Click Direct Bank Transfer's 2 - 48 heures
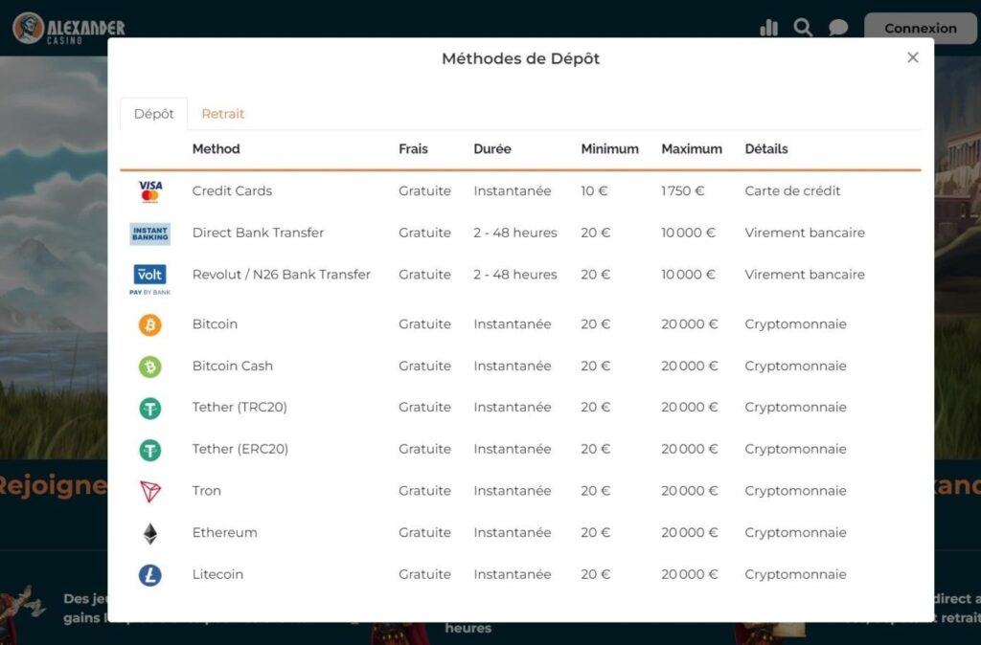Screen dimensions: 981x645 515,233
